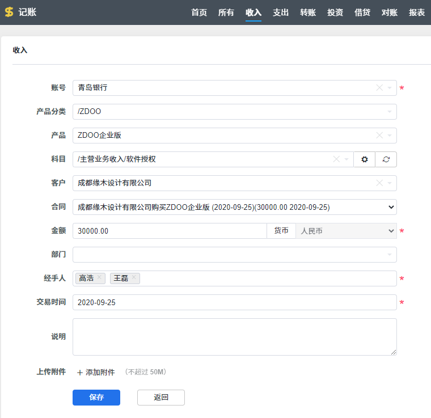Click the 金额 amount input field
Screen dimensions: 431x418
coord(170,231)
